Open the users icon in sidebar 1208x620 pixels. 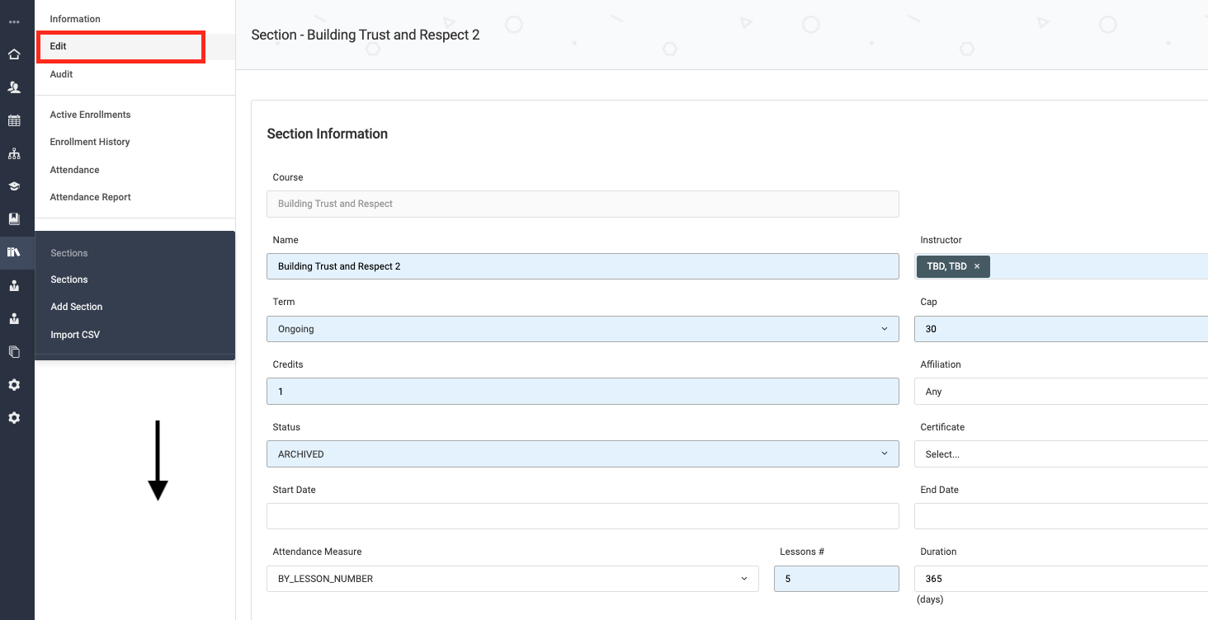pyautogui.click(x=14, y=87)
